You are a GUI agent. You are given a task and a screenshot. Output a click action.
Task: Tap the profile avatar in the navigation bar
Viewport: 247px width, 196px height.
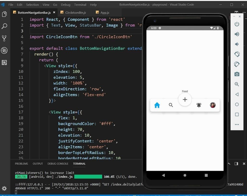point(213,105)
